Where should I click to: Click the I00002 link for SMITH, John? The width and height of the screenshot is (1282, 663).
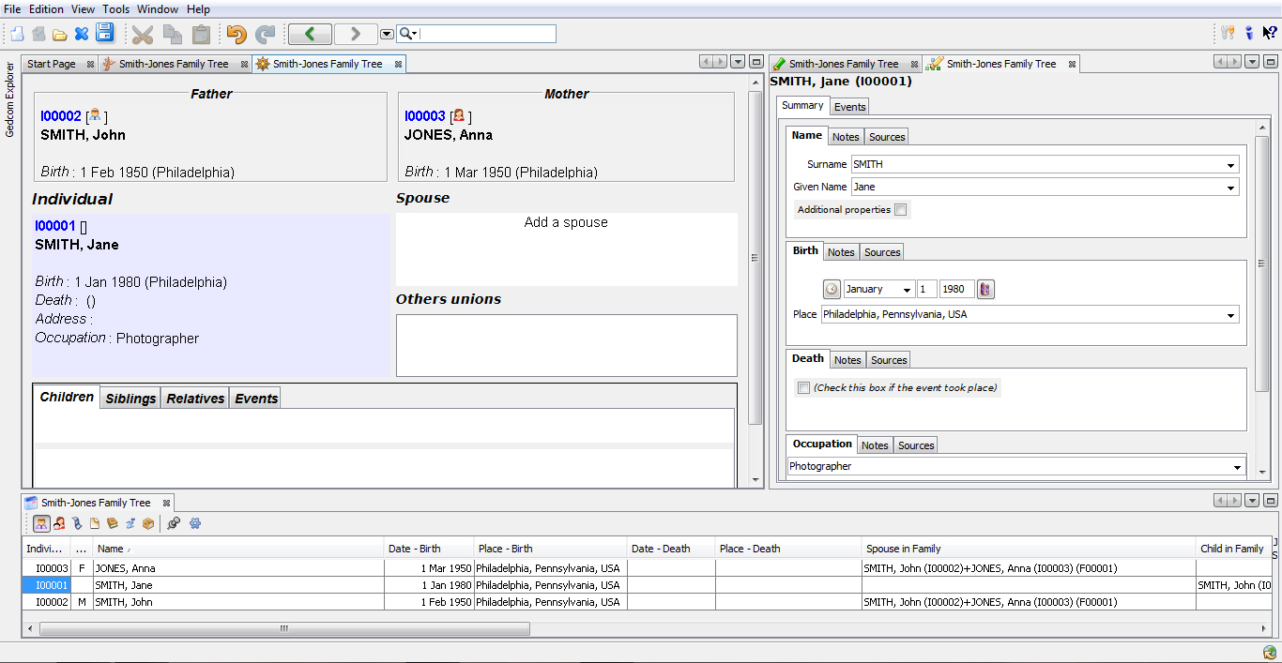point(58,116)
